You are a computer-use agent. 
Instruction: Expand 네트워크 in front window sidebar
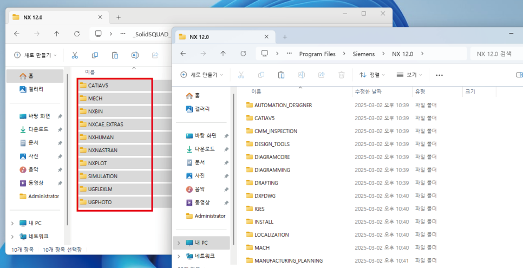click(179, 256)
